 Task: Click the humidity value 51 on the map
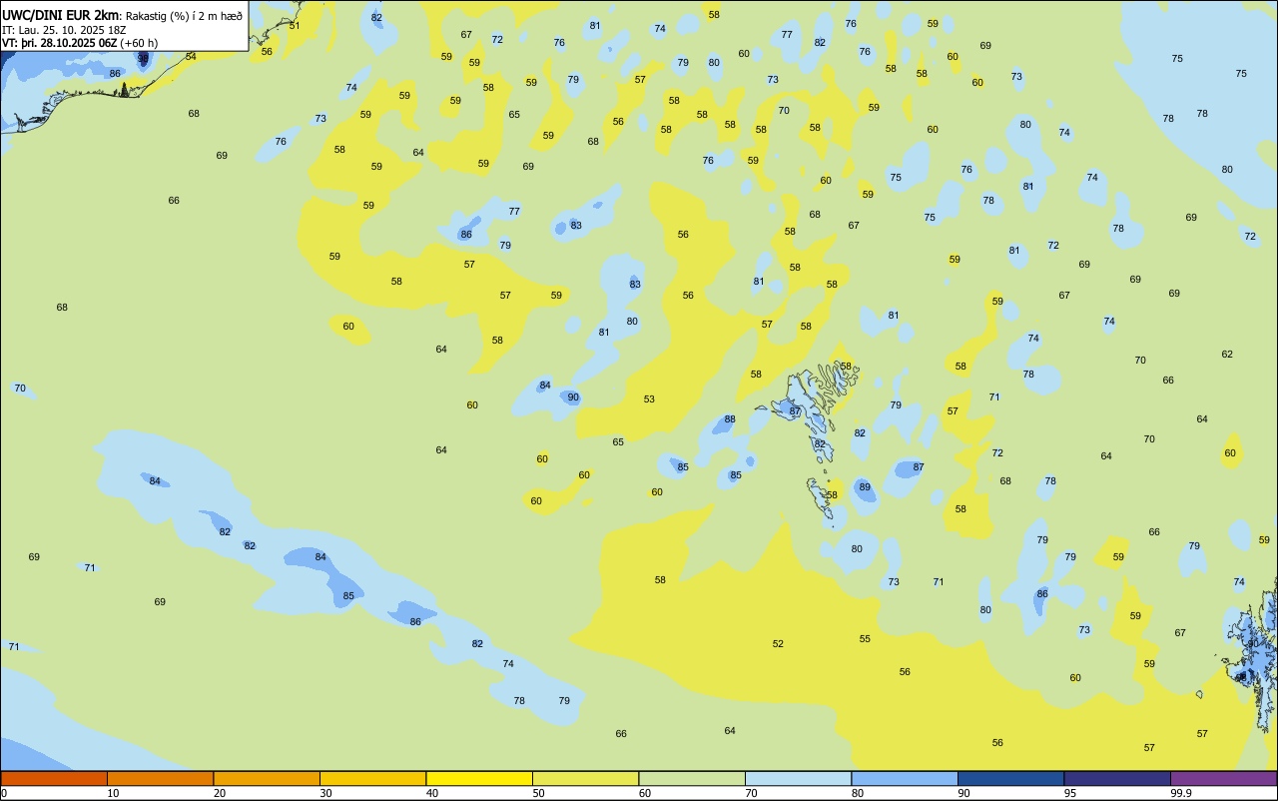(x=294, y=25)
